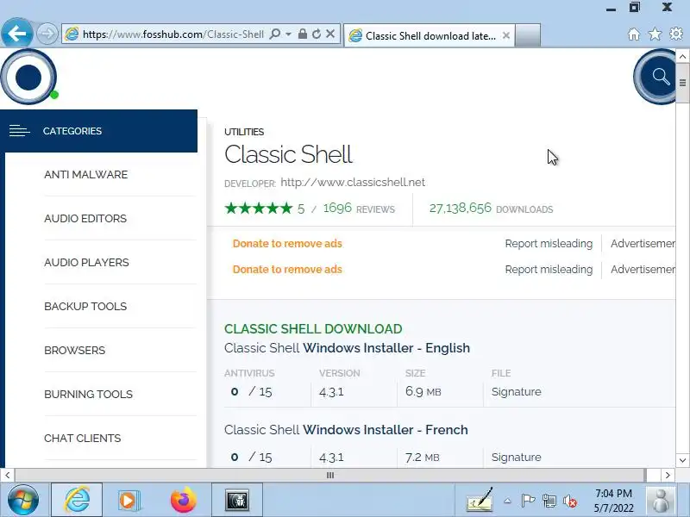Open the taskbar clock showing 7:04 PM
Image resolution: width=690 pixels, height=517 pixels.
pyautogui.click(x=613, y=501)
